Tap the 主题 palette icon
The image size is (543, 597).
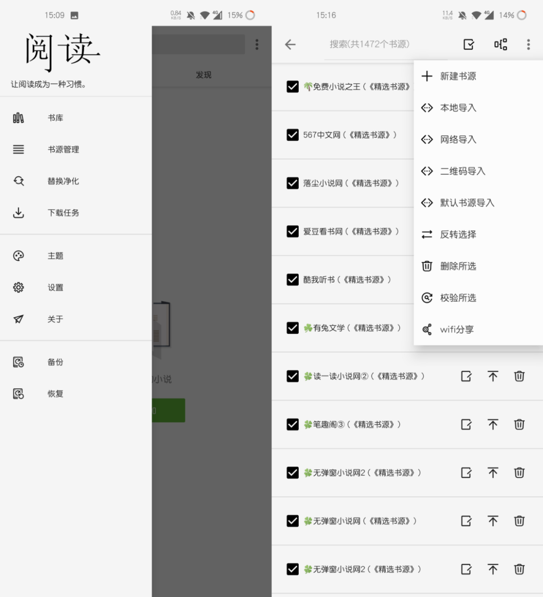tap(18, 255)
